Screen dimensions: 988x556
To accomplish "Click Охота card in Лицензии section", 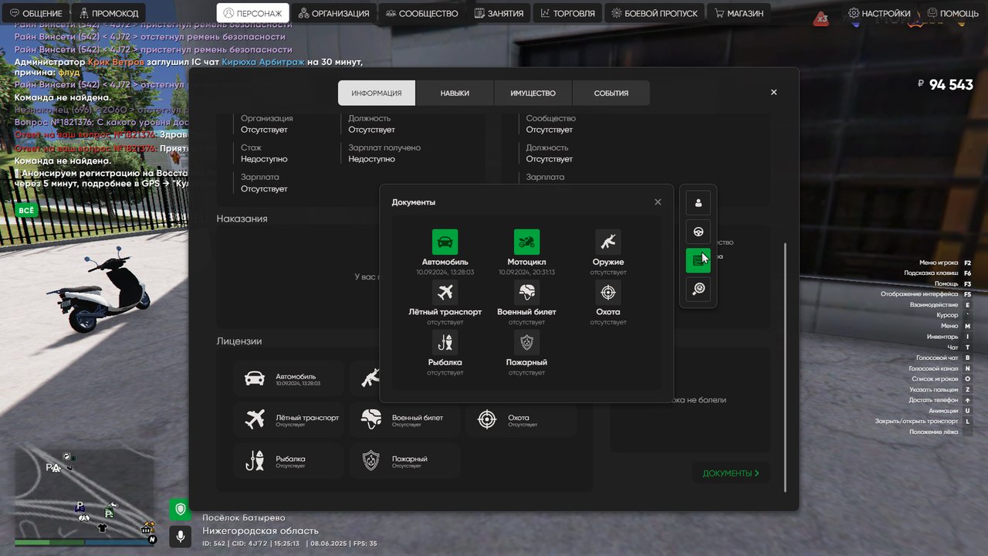I will [x=520, y=419].
